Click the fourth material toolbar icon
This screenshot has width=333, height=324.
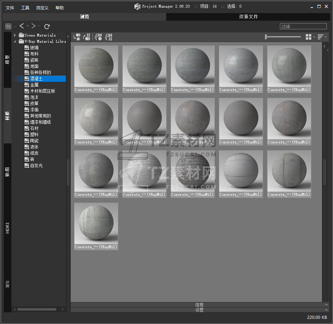[x=109, y=37]
